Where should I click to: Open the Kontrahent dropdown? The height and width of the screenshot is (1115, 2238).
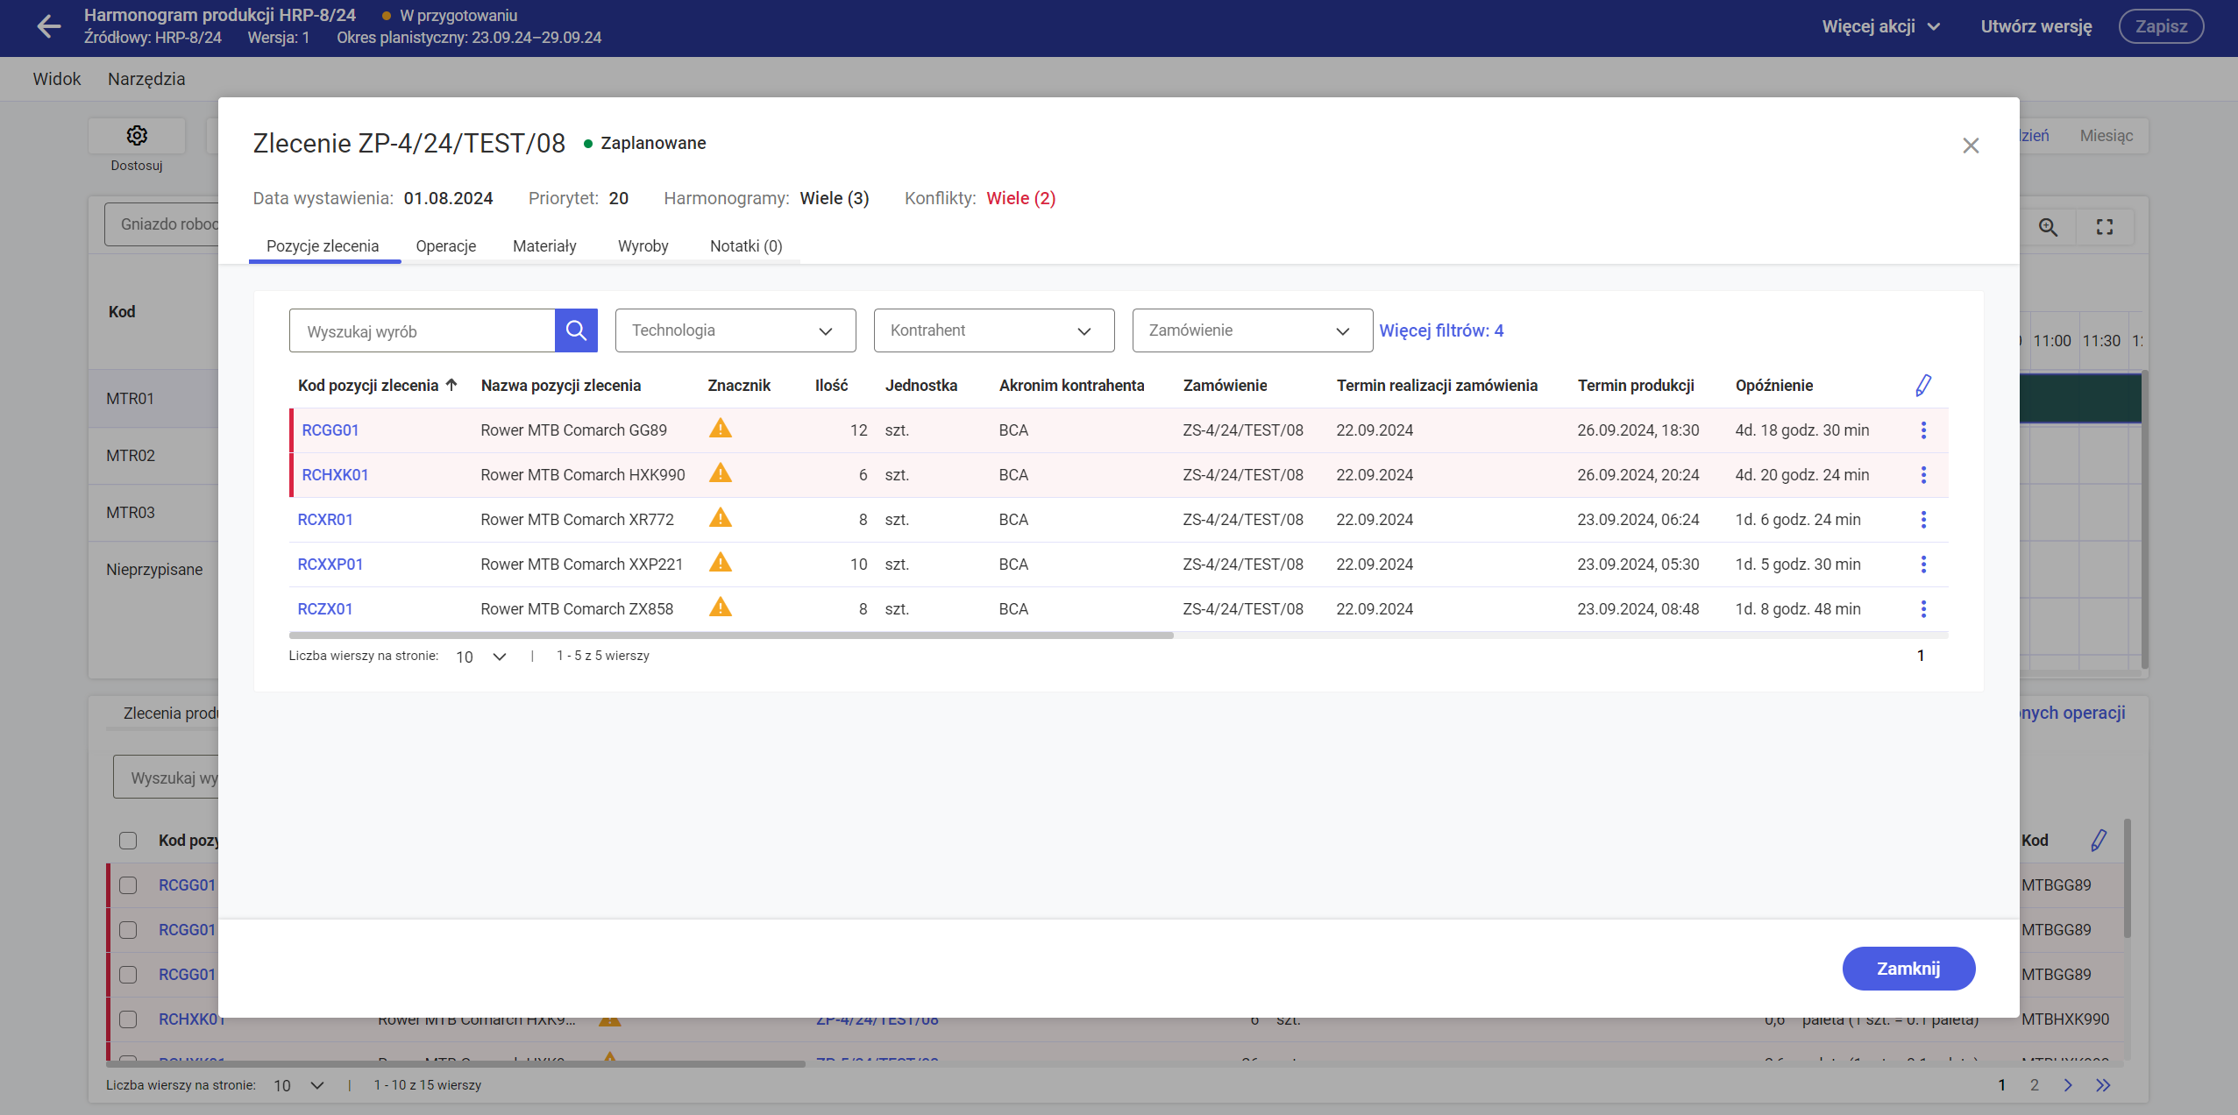[994, 330]
